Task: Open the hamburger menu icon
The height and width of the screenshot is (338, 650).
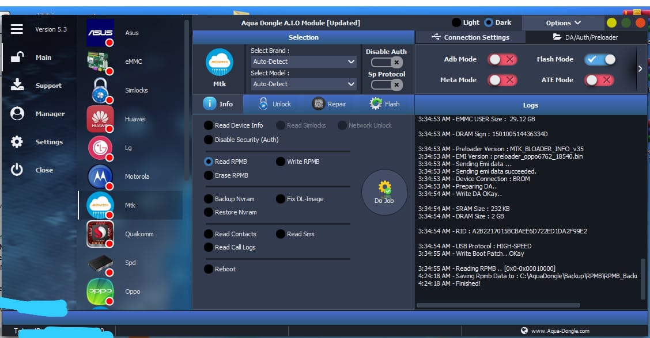Action: [17, 29]
